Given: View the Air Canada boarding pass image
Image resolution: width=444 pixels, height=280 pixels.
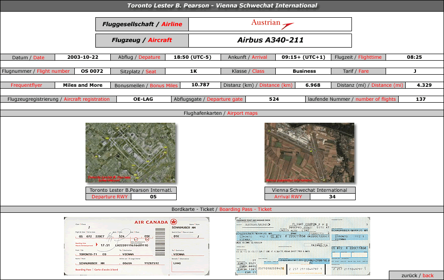Looking at the screenshot, I should pos(136,246).
